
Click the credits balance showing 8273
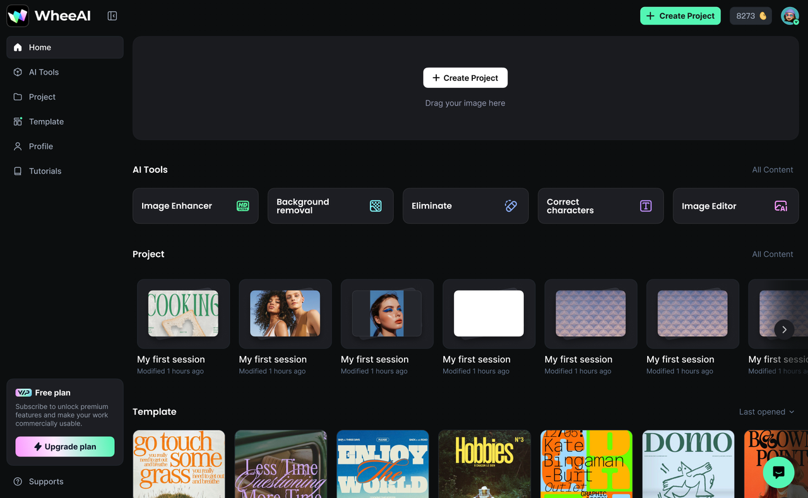[x=751, y=16]
